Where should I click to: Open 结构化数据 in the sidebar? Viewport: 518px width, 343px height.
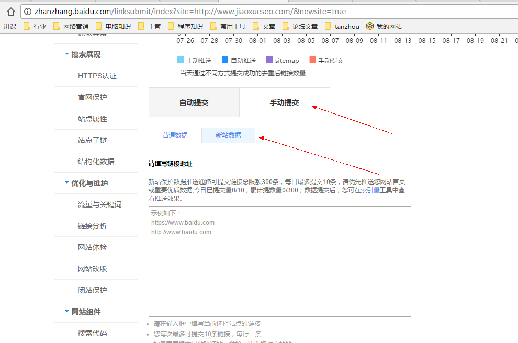coord(96,162)
